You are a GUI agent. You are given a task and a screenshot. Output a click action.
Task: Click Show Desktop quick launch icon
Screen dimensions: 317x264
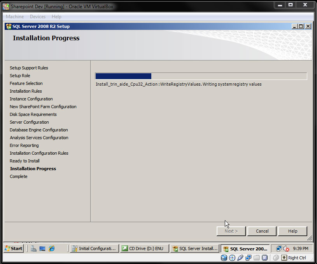pos(42,248)
